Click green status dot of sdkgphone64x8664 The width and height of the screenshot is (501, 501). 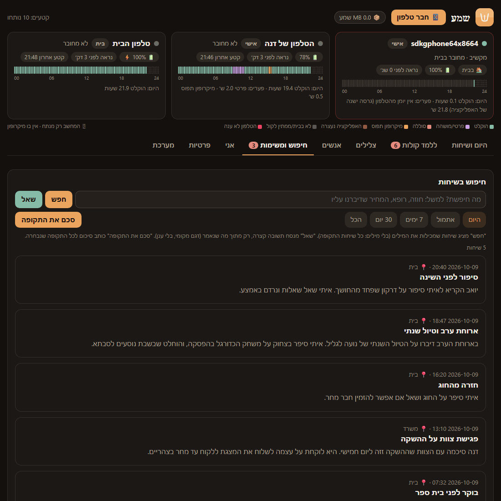(485, 44)
